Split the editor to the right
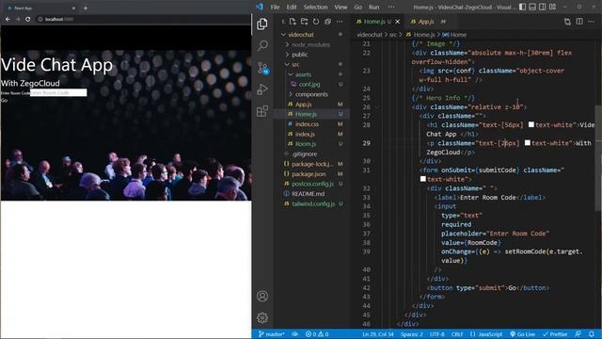This screenshot has height=339, width=602. coord(579,22)
